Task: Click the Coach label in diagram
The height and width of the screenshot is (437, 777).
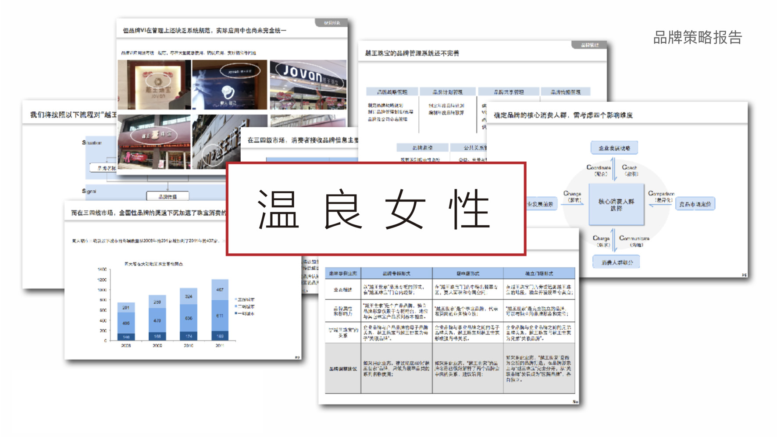Action: (629, 167)
